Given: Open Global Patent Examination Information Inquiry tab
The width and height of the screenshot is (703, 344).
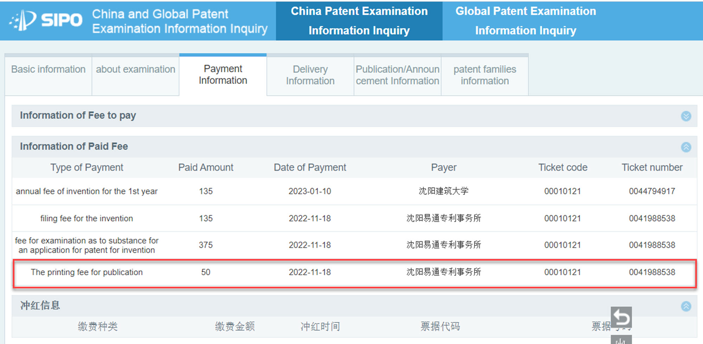Looking at the screenshot, I should click(x=525, y=21).
